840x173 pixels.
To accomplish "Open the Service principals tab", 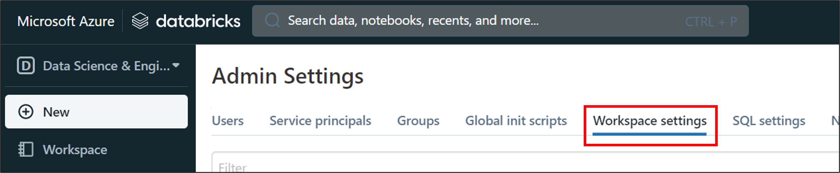I will pos(320,121).
